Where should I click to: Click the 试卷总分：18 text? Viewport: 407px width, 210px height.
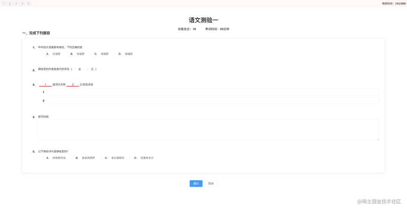187,29
